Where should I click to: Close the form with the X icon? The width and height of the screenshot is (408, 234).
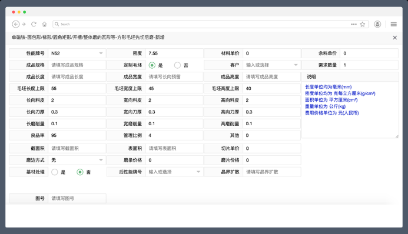coord(394,38)
